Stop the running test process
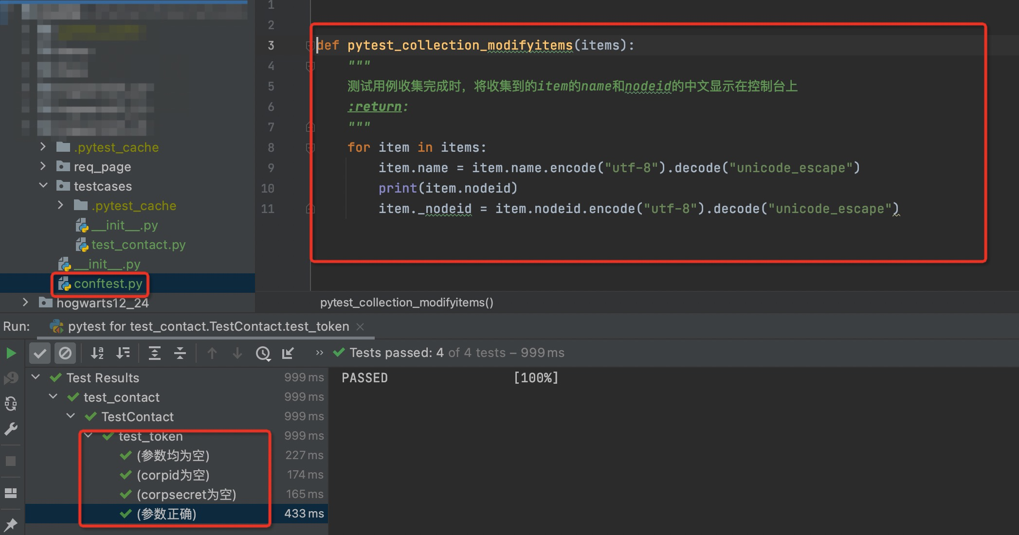The width and height of the screenshot is (1019, 535). (x=11, y=461)
